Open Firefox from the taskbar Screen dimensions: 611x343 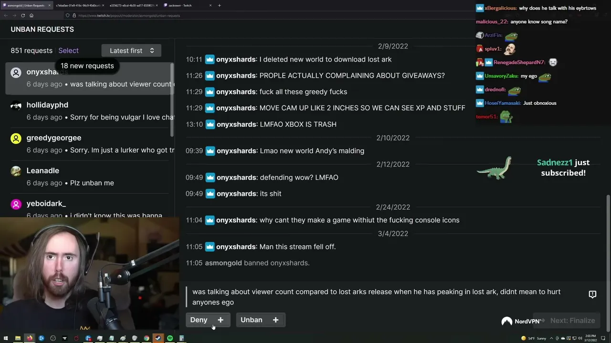30,338
